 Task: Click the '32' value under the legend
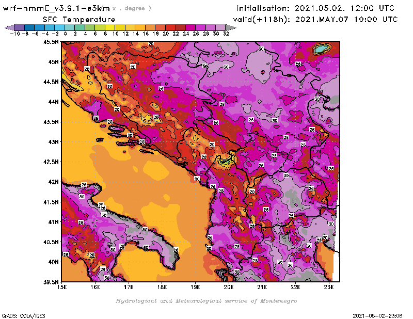[226, 34]
